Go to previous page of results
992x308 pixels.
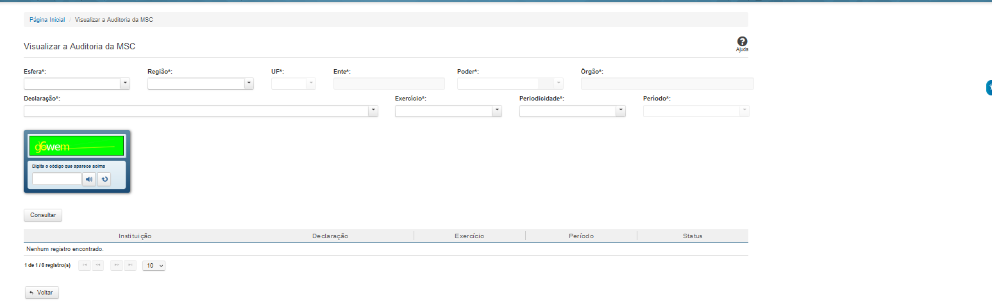97,265
